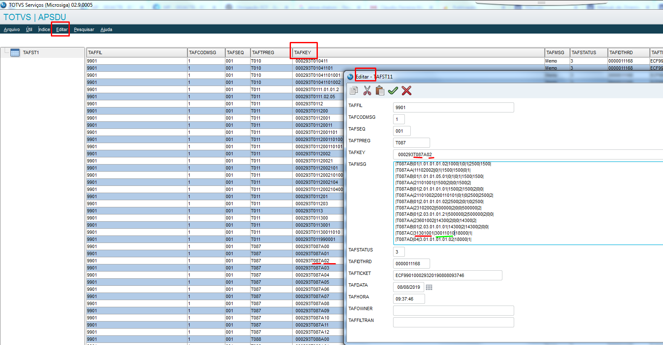Open the Pesquisar menu
663x345 pixels.
(84, 29)
